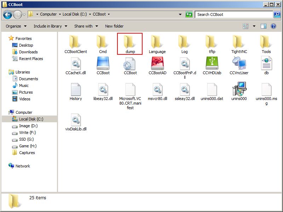This screenshot has width=283, height=212.
Task: Open the Cmd folder
Action: [103, 44]
